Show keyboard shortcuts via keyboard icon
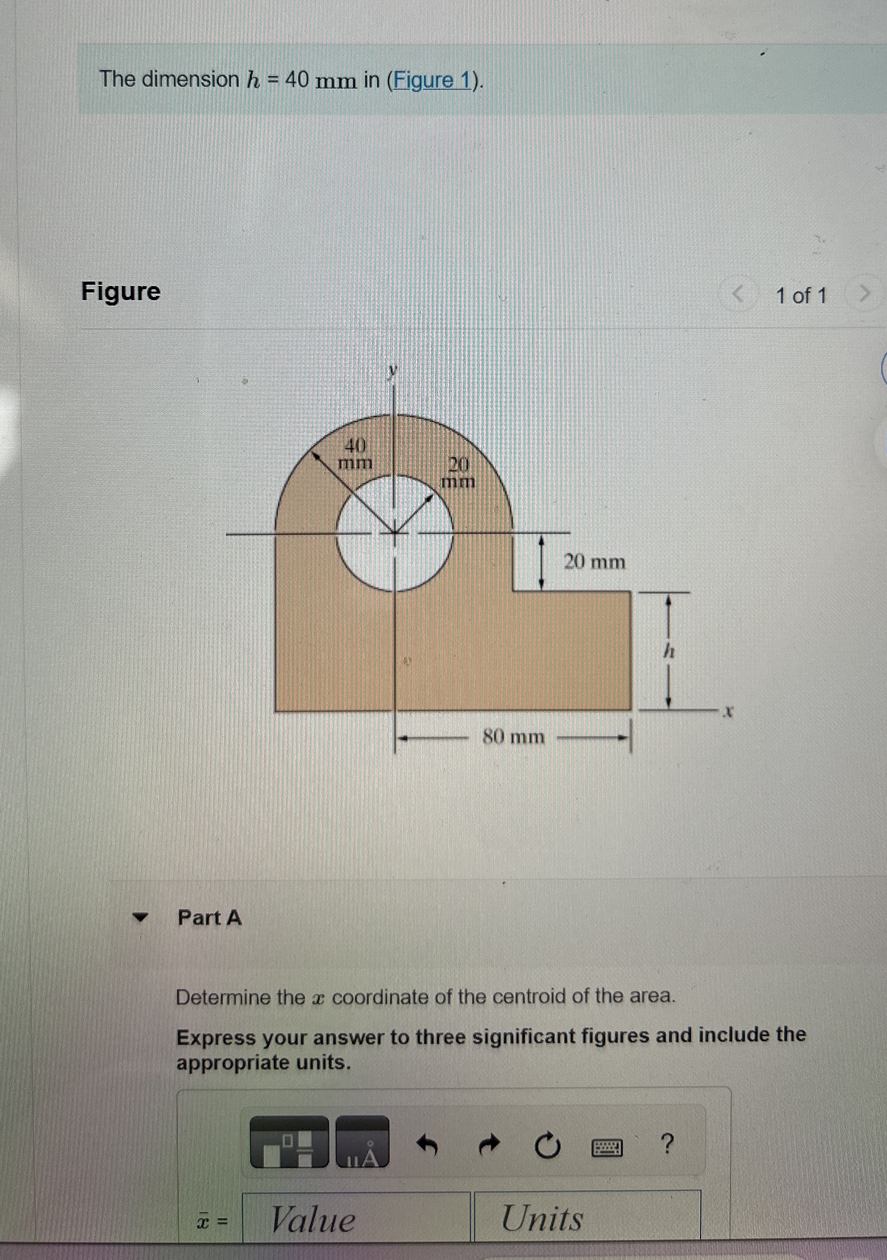887x1260 pixels. coord(607,1147)
